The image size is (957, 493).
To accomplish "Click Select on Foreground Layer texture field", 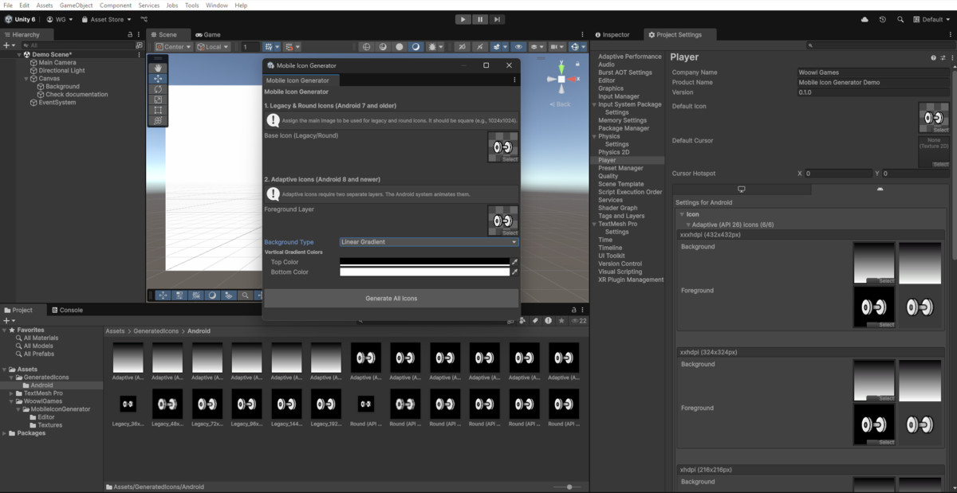I will tap(510, 233).
